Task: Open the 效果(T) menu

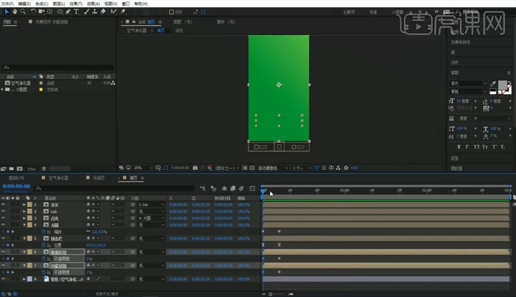Action: 76,4
